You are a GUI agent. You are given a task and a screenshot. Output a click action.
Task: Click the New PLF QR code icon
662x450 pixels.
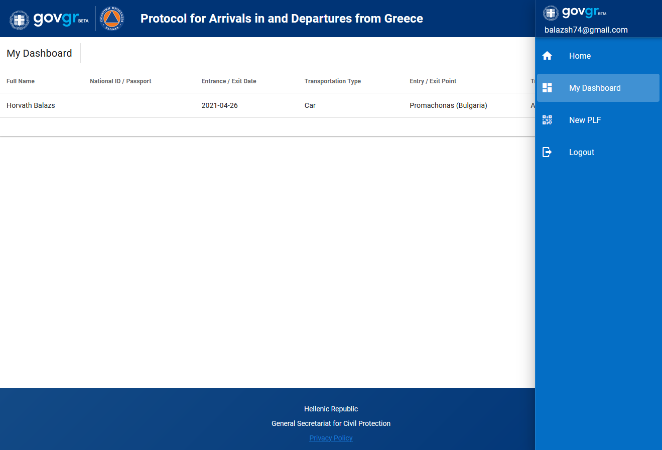547,120
